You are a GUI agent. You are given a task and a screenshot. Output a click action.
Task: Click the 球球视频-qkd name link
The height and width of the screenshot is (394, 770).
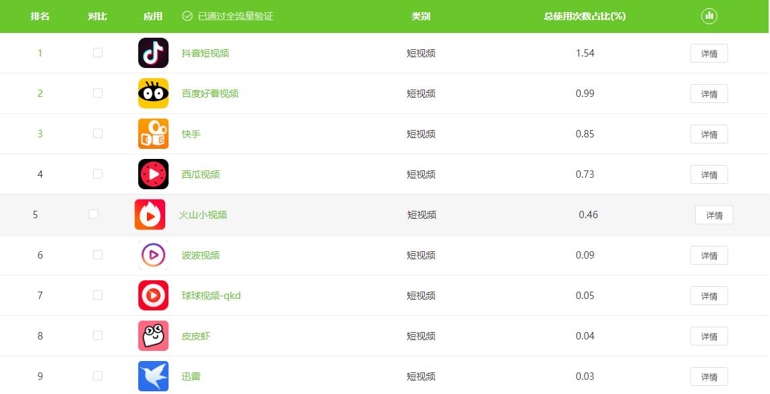click(211, 296)
